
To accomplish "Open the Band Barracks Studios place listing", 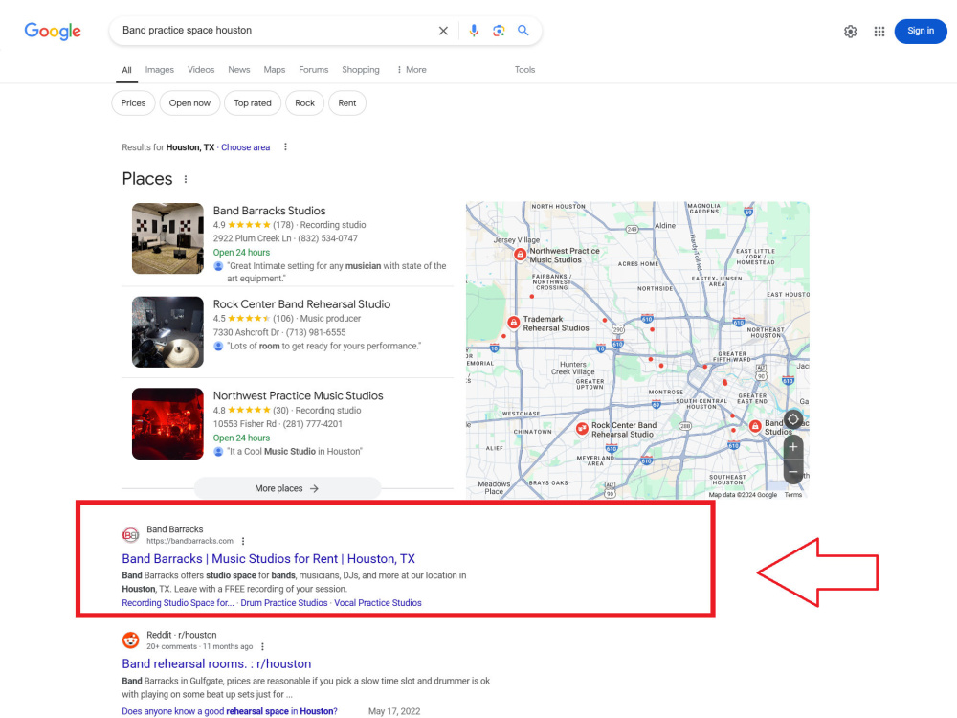I will [269, 211].
